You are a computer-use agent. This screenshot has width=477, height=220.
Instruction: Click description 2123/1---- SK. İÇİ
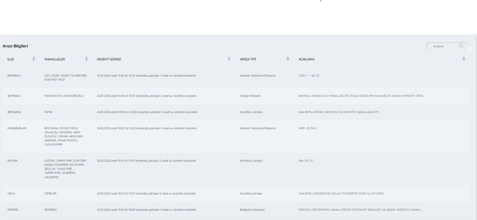[x=309, y=76]
